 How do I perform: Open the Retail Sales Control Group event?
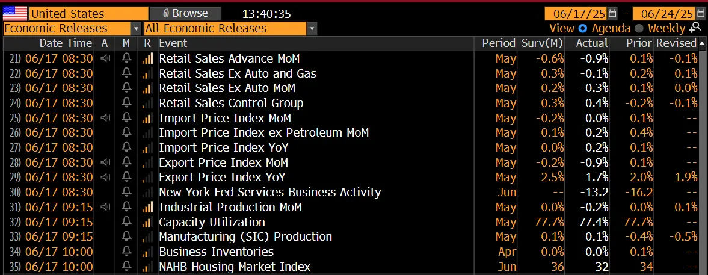coord(231,103)
